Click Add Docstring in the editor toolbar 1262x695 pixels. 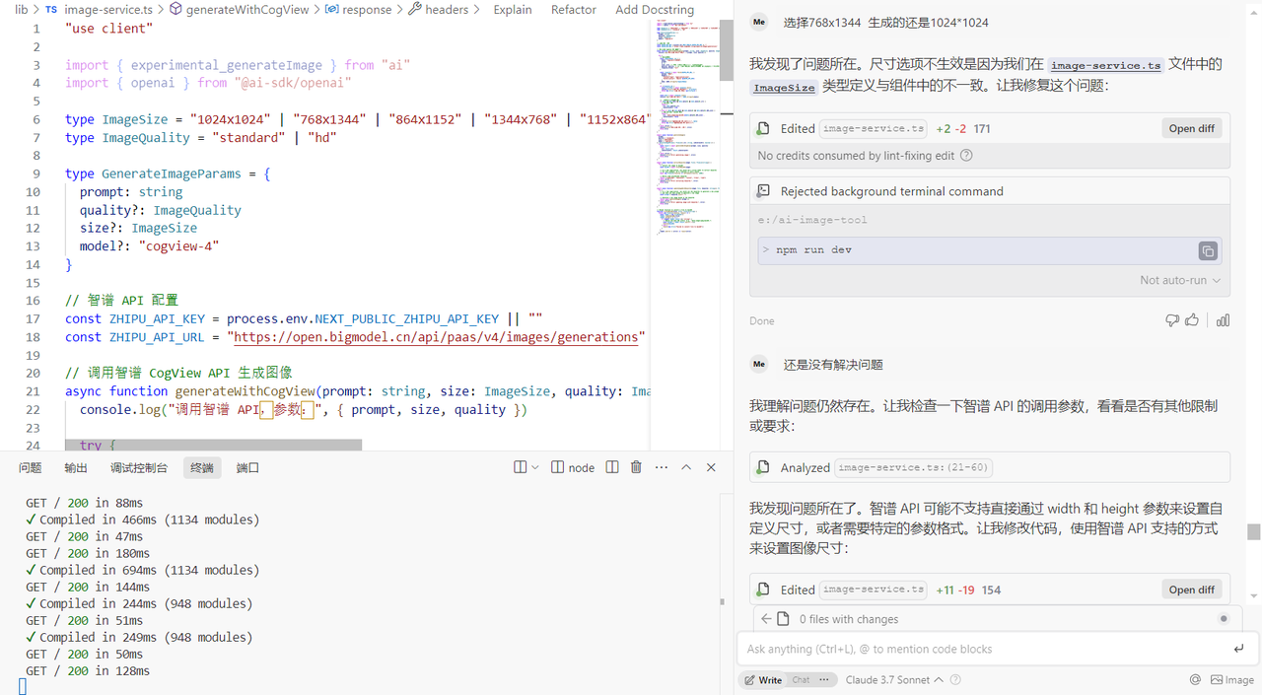point(655,10)
